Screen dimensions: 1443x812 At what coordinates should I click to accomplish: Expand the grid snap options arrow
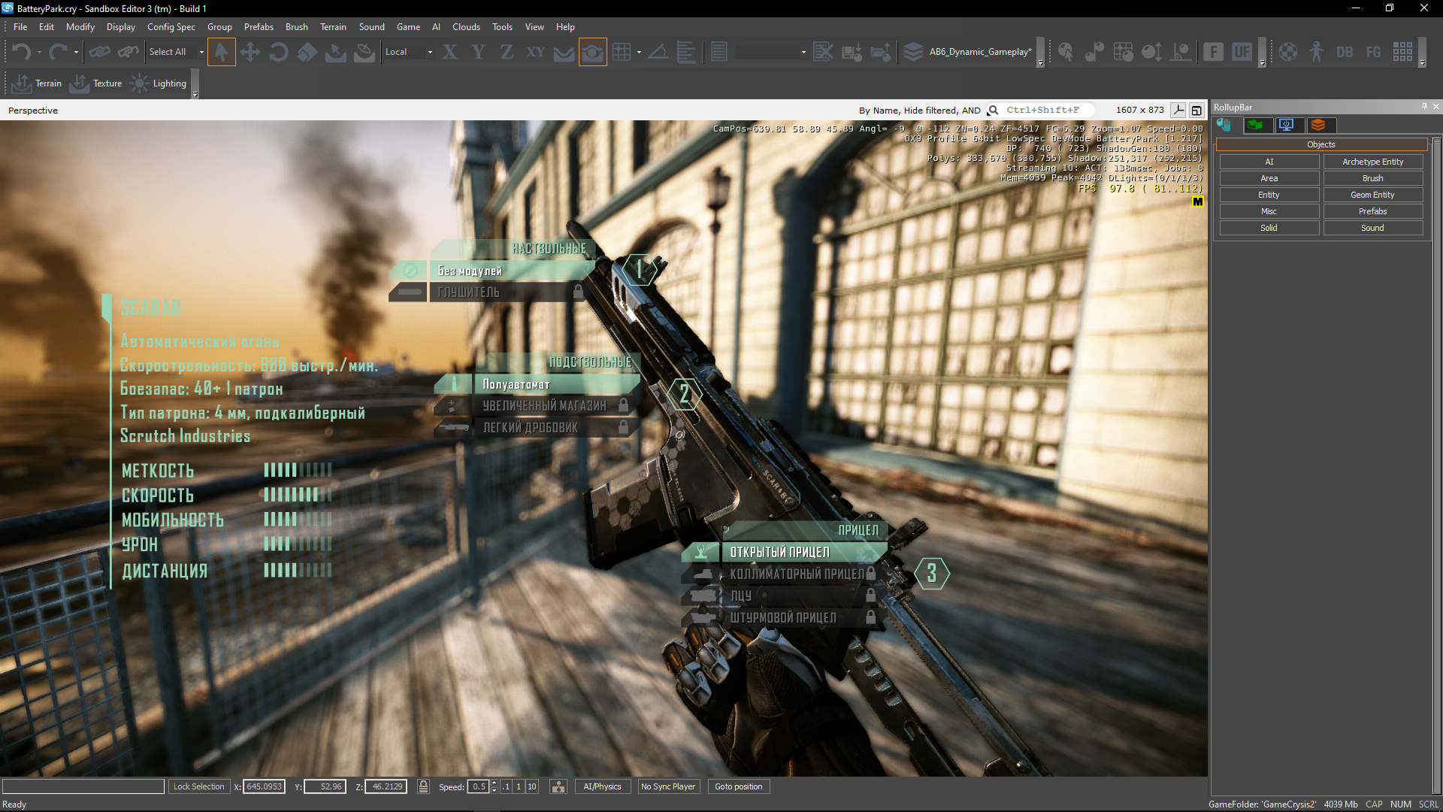coord(639,52)
